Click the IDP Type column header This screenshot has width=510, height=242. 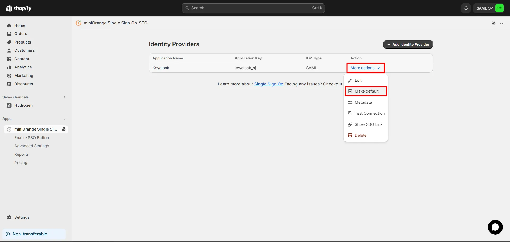pyautogui.click(x=314, y=58)
